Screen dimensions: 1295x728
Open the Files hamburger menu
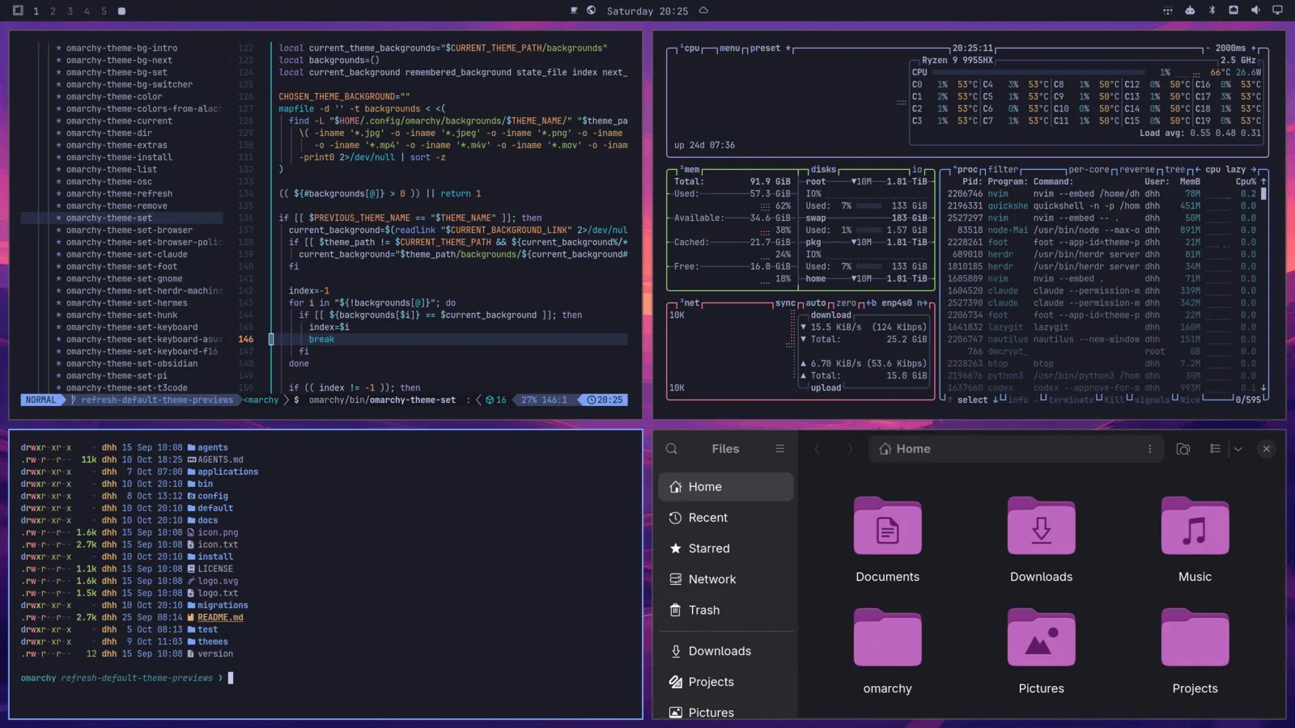tap(779, 449)
